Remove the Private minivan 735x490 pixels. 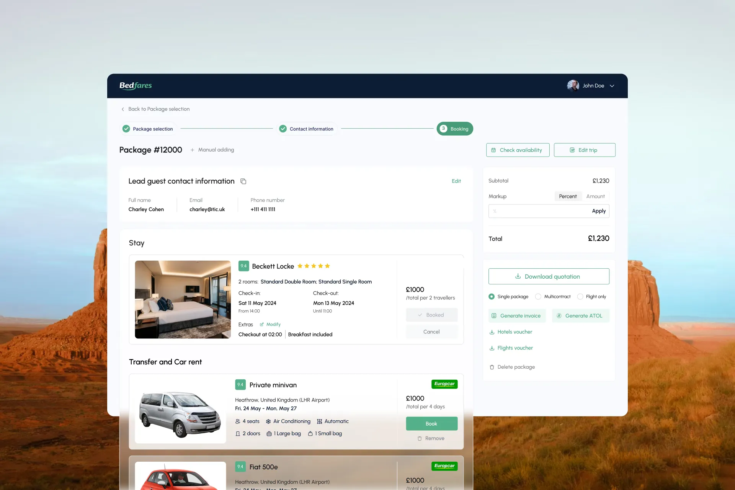pyautogui.click(x=431, y=439)
